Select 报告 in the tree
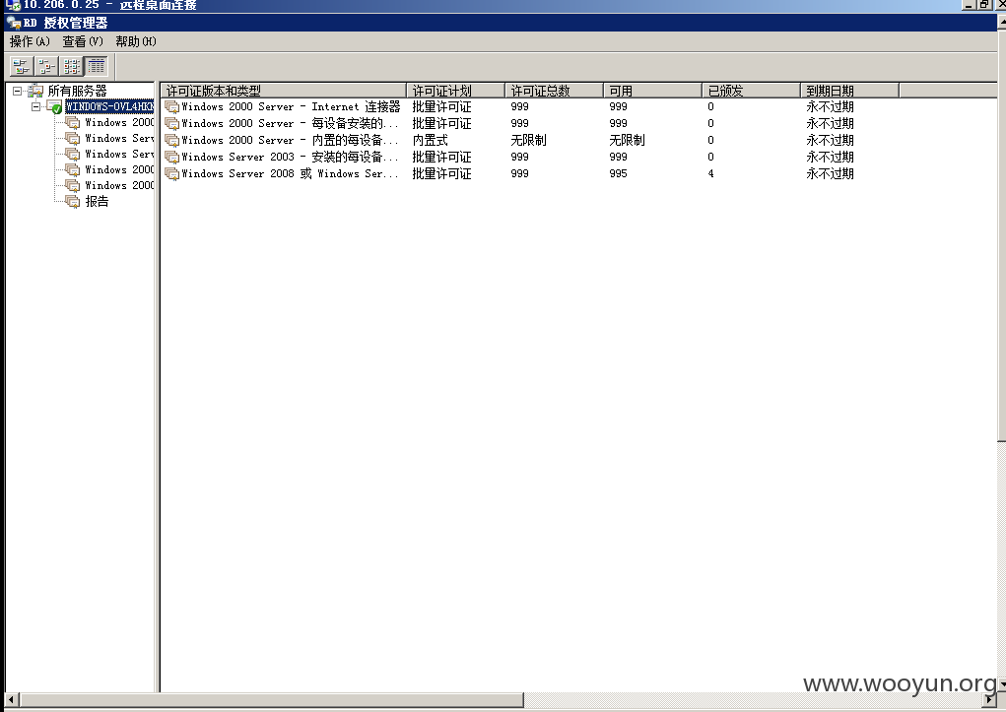1006x712 pixels. [97, 201]
